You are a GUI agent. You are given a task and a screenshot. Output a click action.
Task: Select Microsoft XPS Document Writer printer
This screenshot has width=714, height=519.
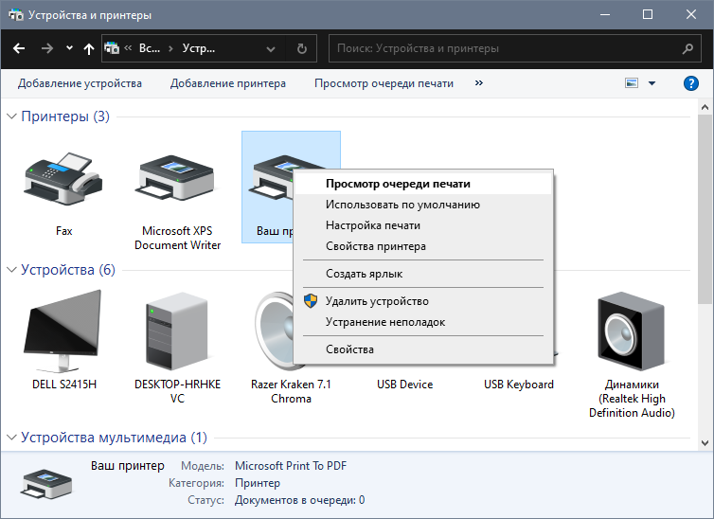[x=177, y=179]
